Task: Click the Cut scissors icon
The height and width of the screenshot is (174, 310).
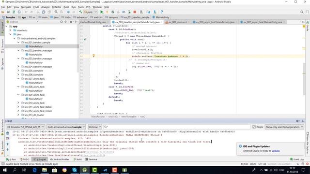Action: click(38, 12)
